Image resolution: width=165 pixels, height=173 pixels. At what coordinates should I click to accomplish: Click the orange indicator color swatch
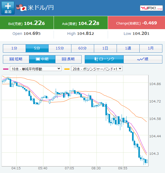click(67, 69)
